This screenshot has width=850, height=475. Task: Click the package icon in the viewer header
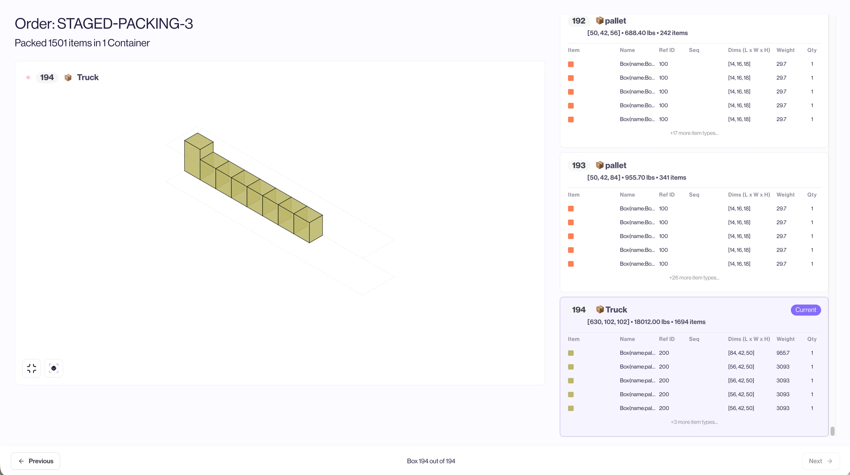point(68,78)
